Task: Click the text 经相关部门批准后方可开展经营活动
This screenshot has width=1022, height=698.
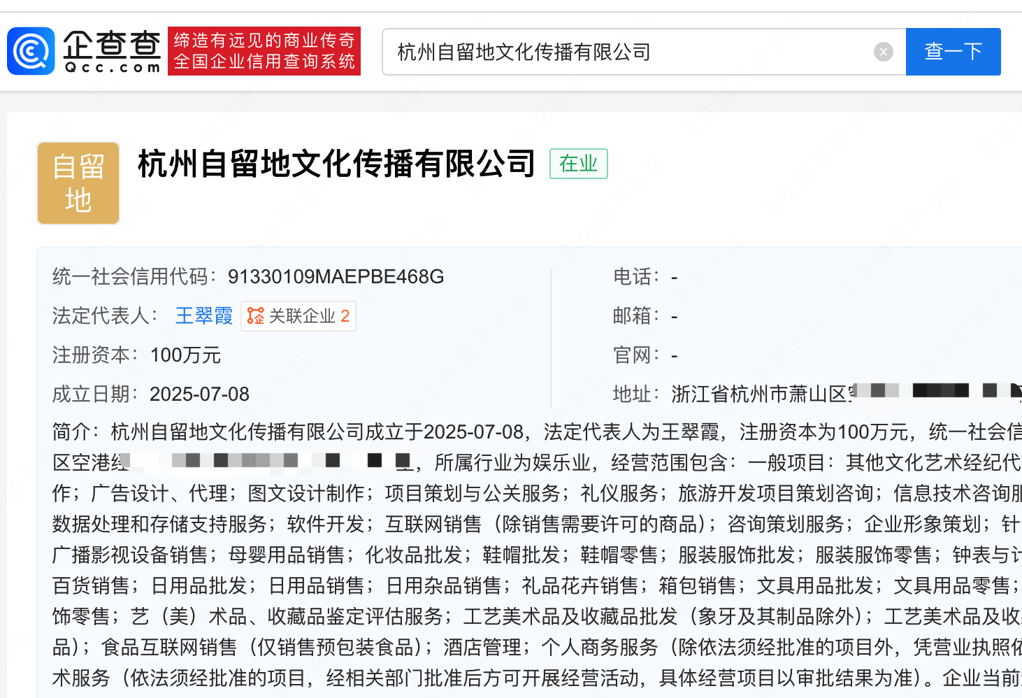Action: [482, 678]
